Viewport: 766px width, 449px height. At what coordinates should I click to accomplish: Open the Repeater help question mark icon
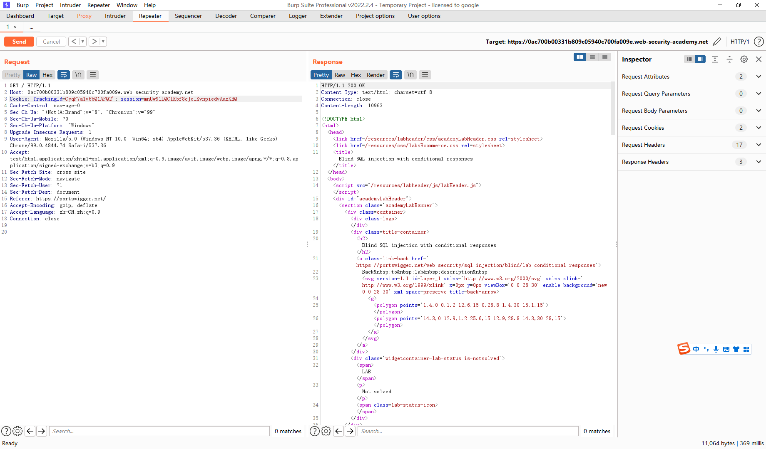coord(759,42)
